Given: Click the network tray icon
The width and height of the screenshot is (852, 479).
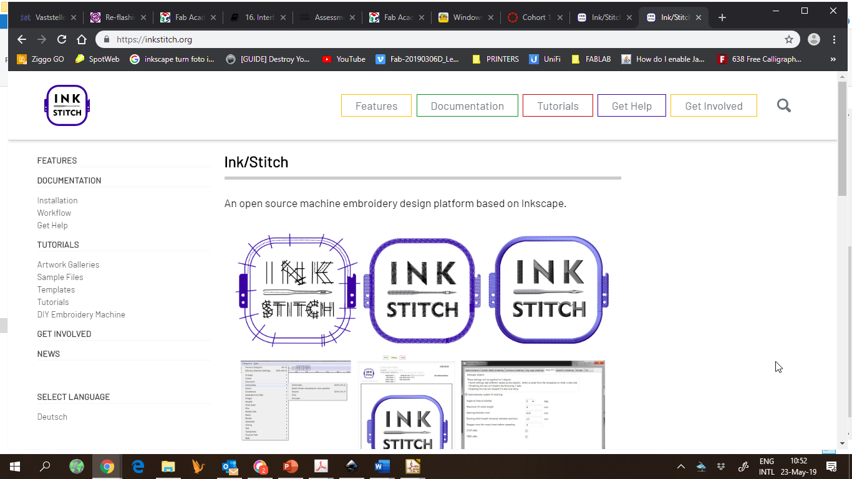Looking at the screenshot, I should pyautogui.click(x=701, y=467).
